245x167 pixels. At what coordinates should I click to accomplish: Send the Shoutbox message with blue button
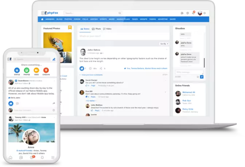[x=202, y=77]
